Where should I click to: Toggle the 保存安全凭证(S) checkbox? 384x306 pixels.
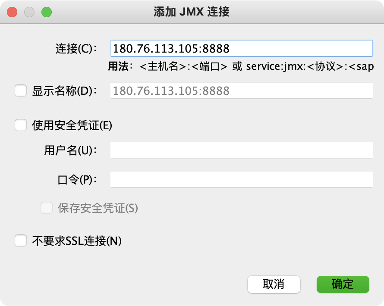pyautogui.click(x=47, y=208)
